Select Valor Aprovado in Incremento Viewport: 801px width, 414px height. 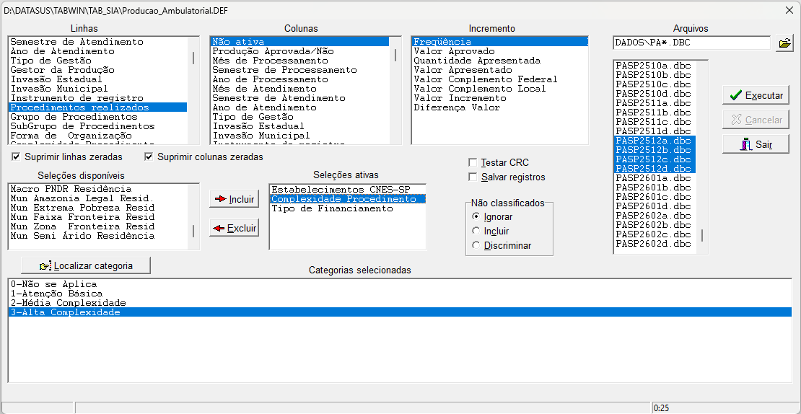(x=500, y=51)
